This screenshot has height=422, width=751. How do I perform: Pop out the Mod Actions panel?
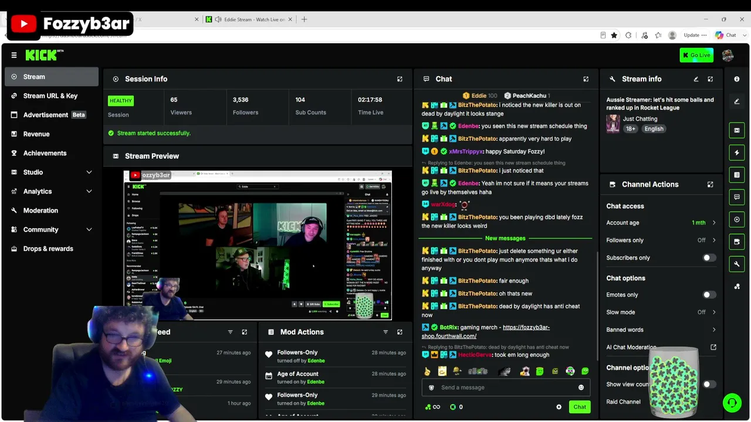coord(400,332)
